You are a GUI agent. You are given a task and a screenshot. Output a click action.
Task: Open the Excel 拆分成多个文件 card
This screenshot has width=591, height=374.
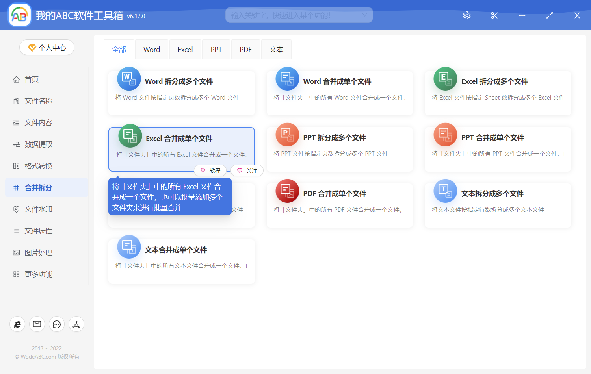point(498,93)
